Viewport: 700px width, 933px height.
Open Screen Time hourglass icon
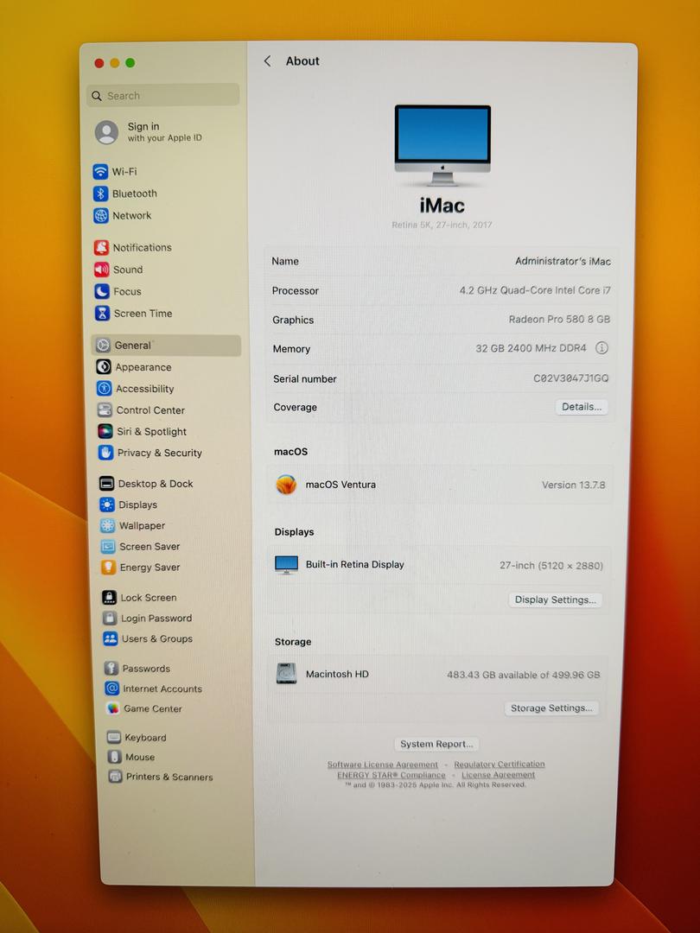103,314
